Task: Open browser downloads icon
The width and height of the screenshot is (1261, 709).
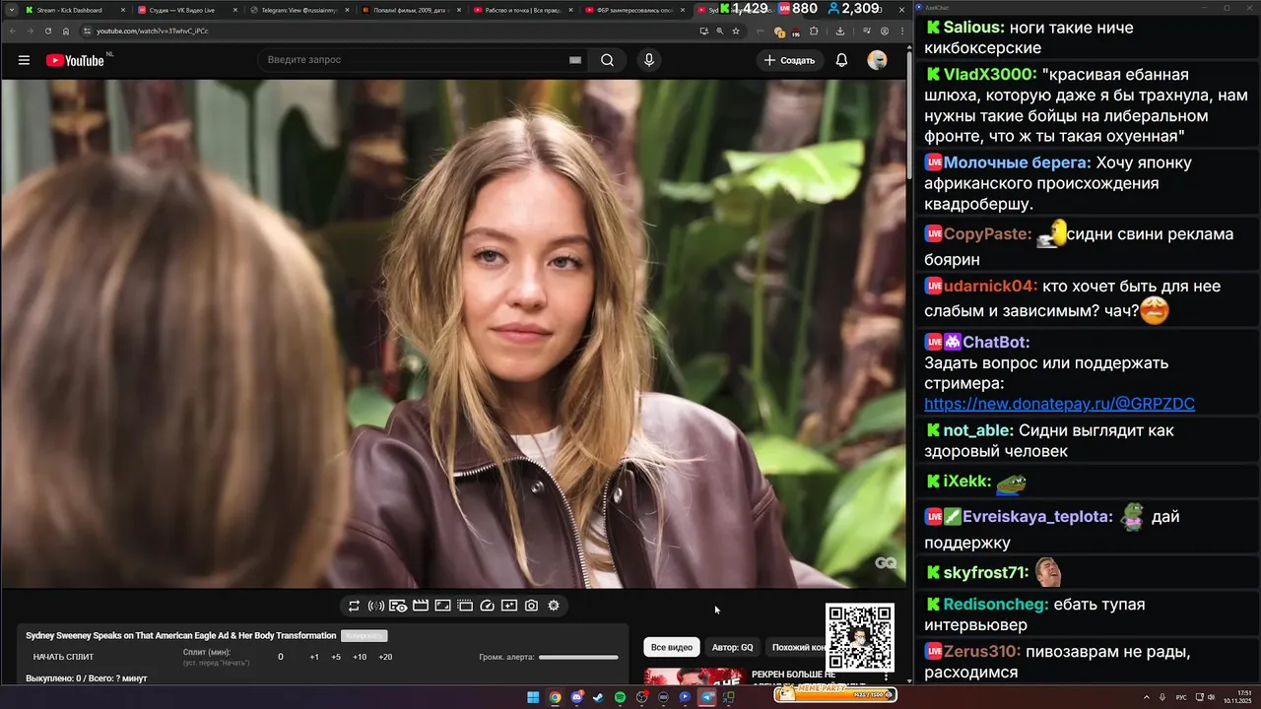Action: click(x=839, y=31)
